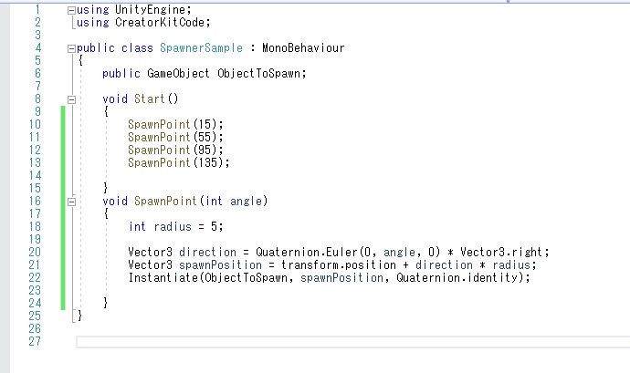
Task: Collapse the SpawnPoint method outline
Action: [x=71, y=202]
